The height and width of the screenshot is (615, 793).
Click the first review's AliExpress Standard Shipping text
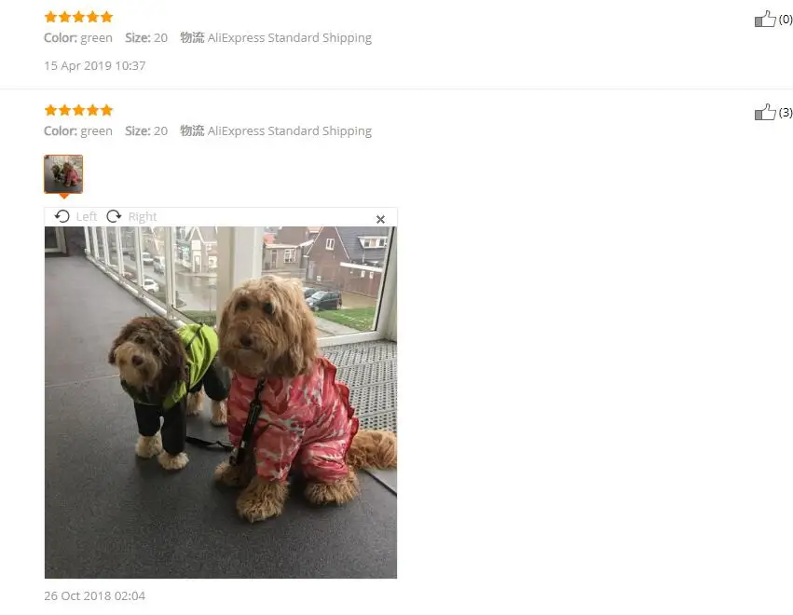[289, 38]
